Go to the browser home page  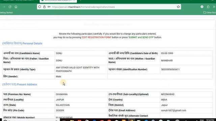click(x=16, y=7)
